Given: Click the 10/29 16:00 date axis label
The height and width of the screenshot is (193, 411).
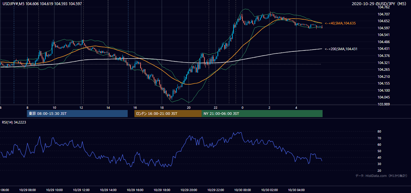Looking at the screenshot, I should click(x=135, y=190).
